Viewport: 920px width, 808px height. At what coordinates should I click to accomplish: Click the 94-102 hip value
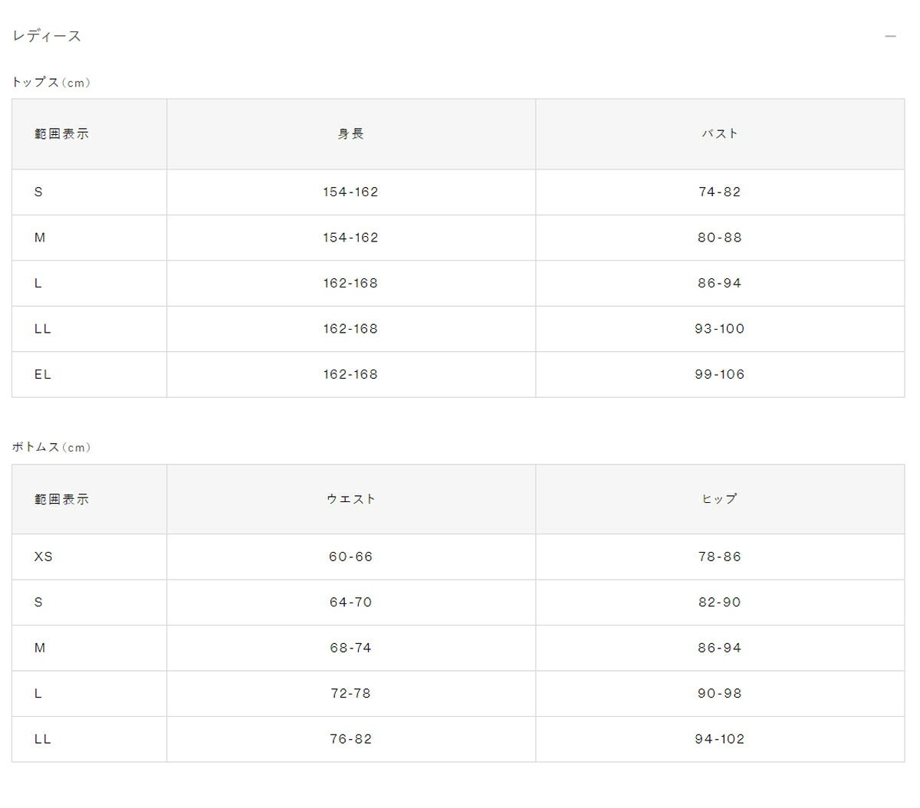coord(720,740)
